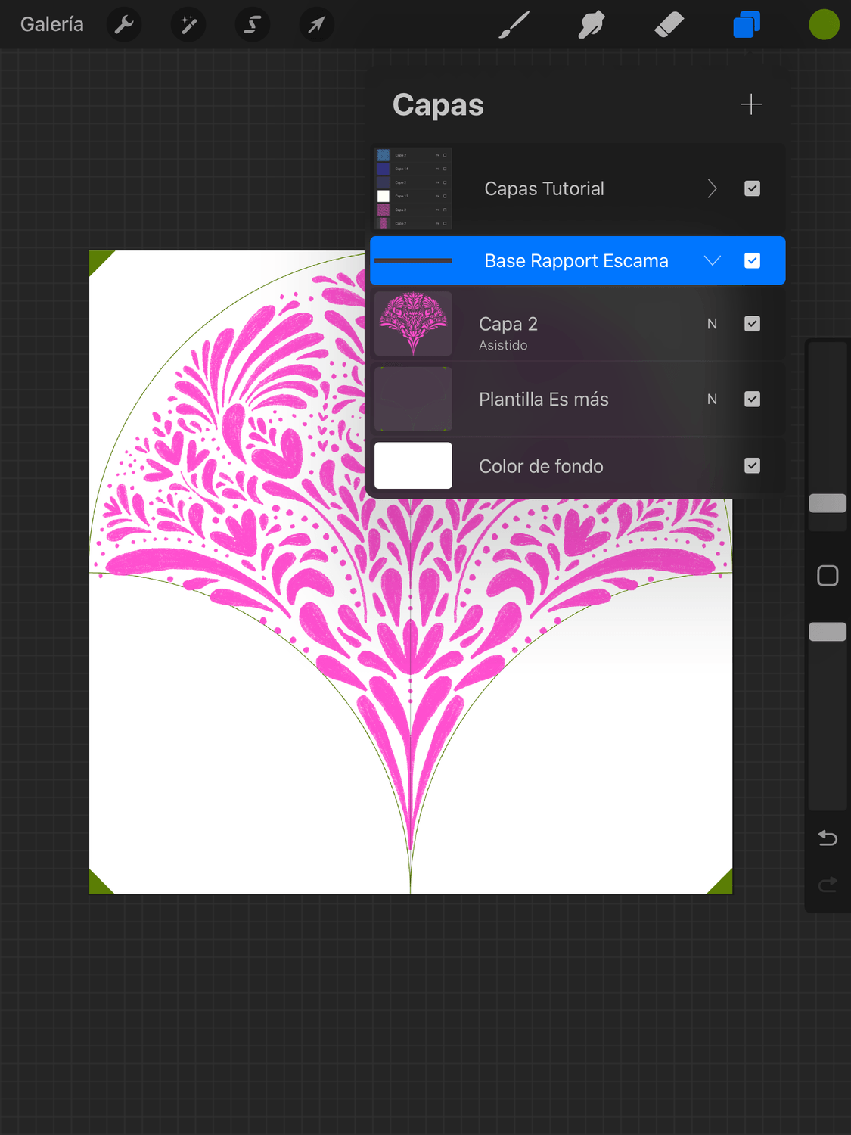Hide the Plantilla Es más layer
The width and height of the screenshot is (851, 1135).
[752, 399]
